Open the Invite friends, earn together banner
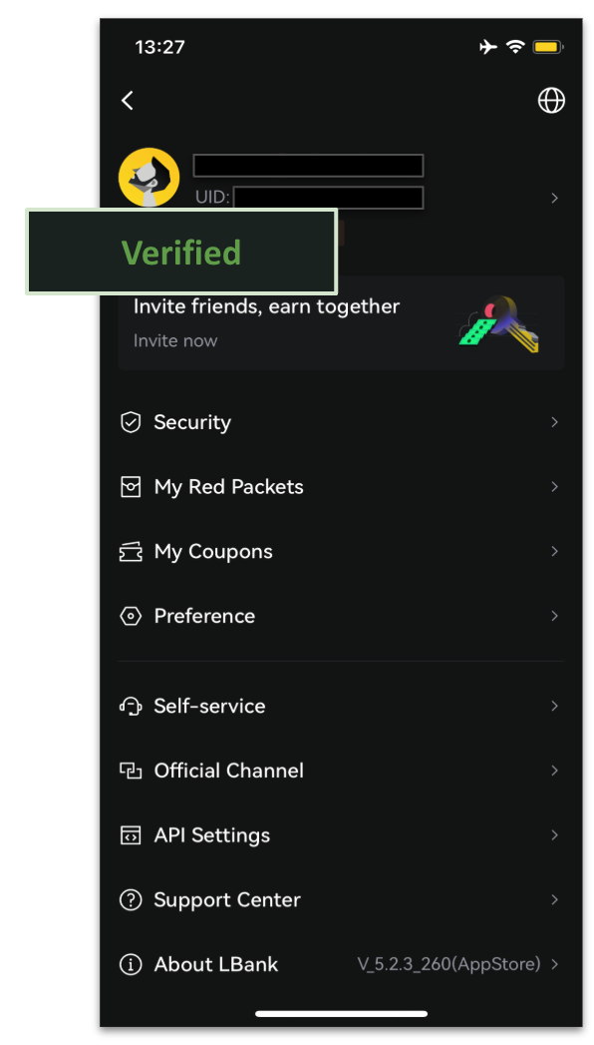594x1045 pixels. click(x=341, y=322)
